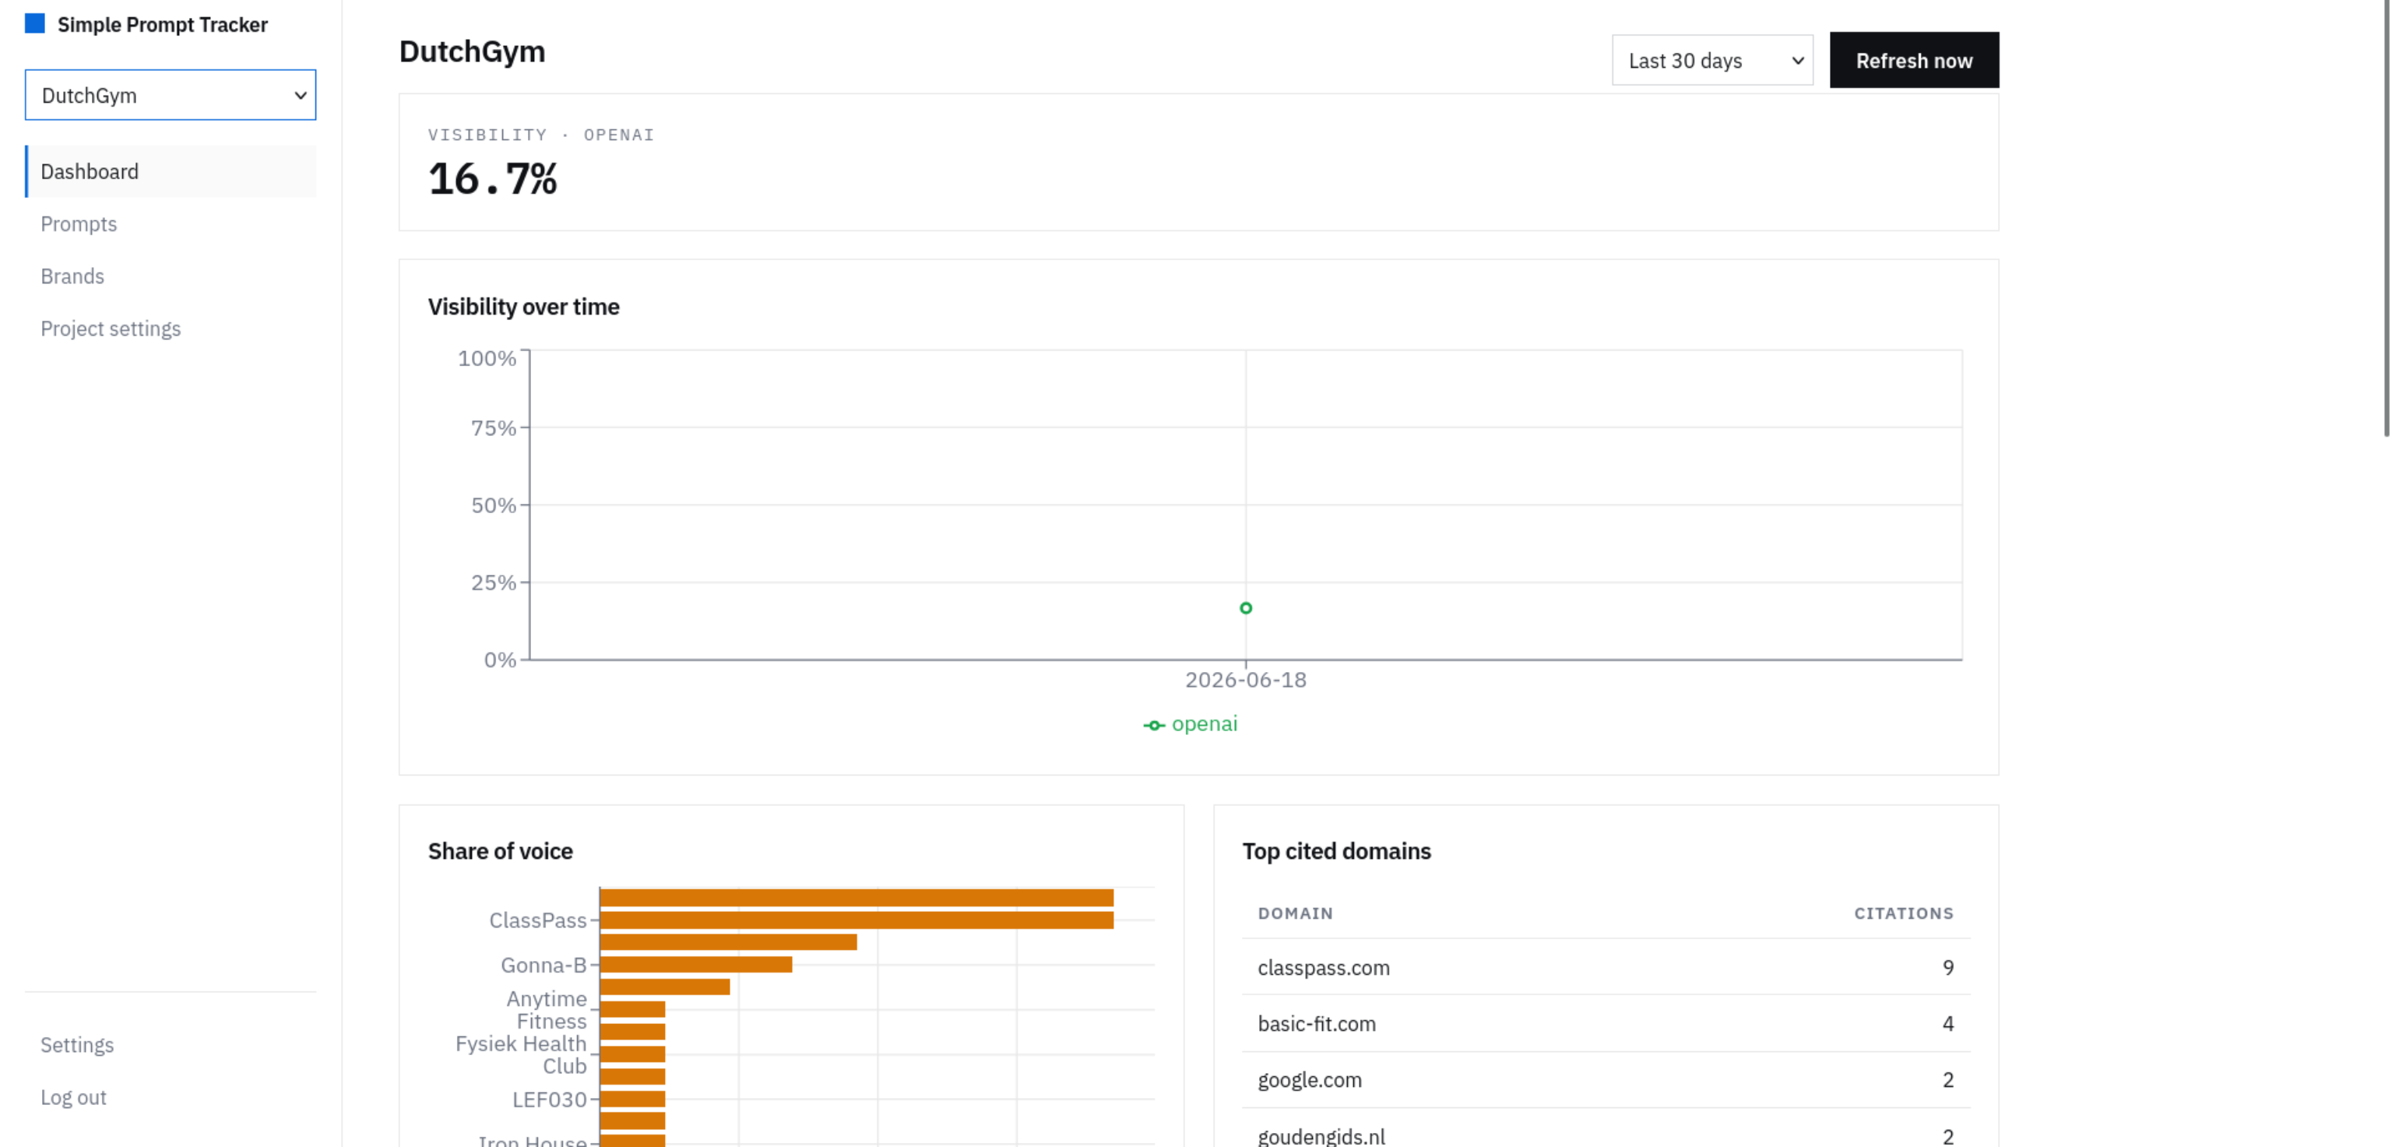Click the Refresh now button
The width and height of the screenshot is (2392, 1147).
pyautogui.click(x=1914, y=61)
